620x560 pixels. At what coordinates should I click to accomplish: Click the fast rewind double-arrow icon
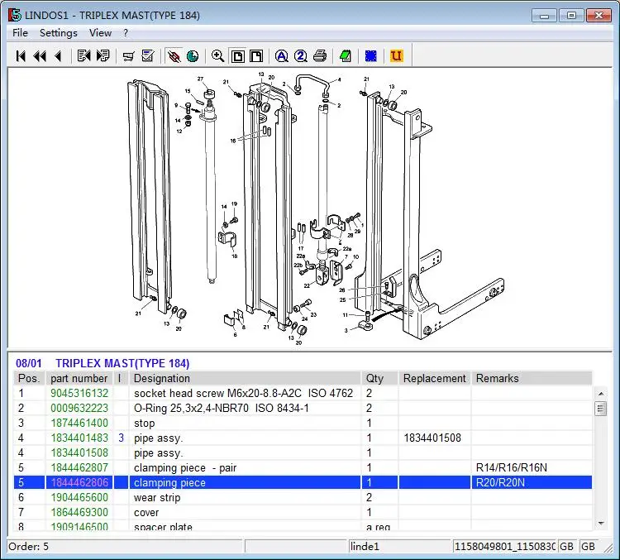39,56
